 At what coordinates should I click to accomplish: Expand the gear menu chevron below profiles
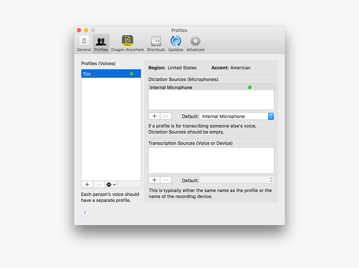114,184
